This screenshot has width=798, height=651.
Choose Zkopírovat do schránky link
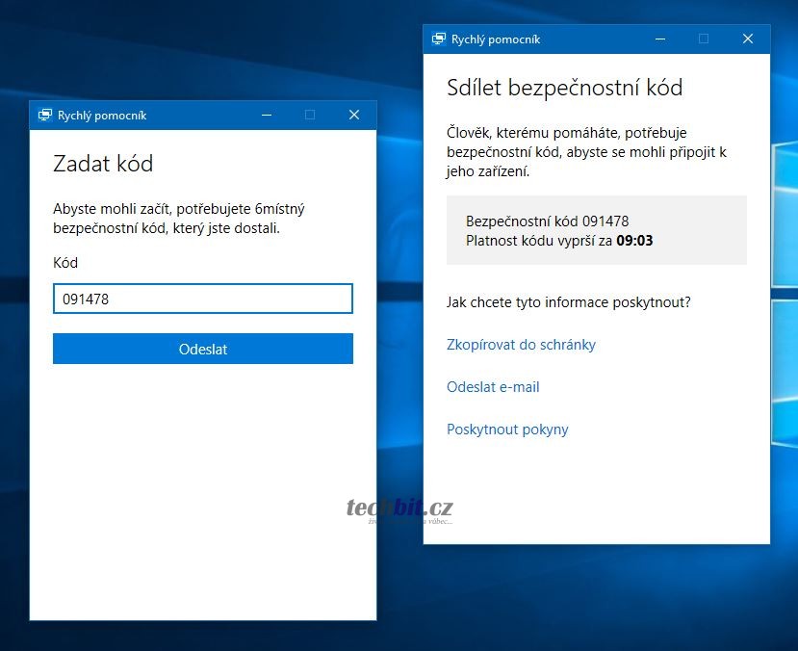coord(521,345)
